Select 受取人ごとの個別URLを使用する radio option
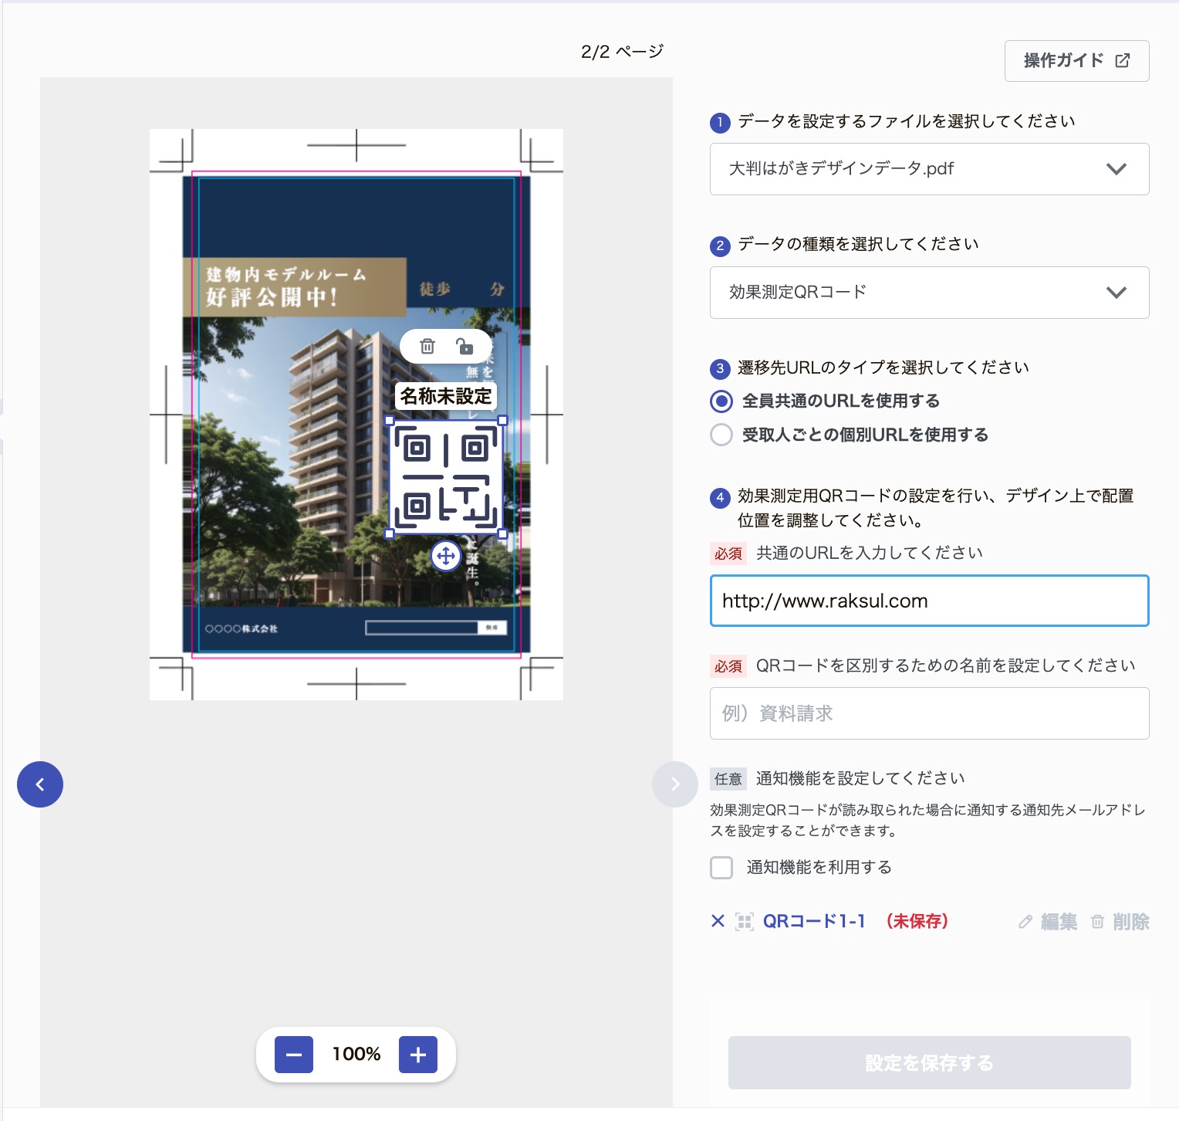This screenshot has width=1179, height=1121. pyautogui.click(x=721, y=435)
